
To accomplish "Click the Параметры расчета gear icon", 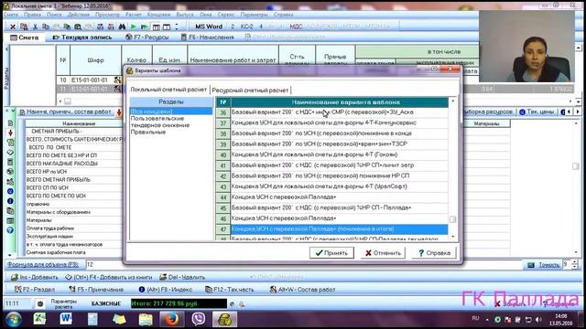I will tap(40, 303).
